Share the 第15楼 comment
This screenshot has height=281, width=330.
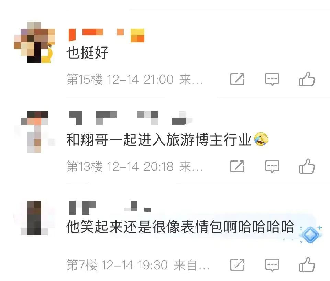click(238, 79)
